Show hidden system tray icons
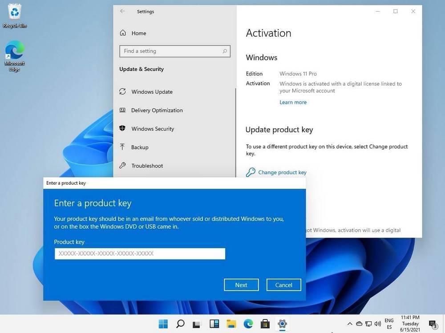This screenshot has height=333, width=445. point(350,324)
